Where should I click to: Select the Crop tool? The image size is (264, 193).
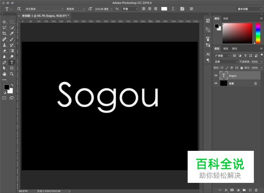pyautogui.click(x=4, y=34)
